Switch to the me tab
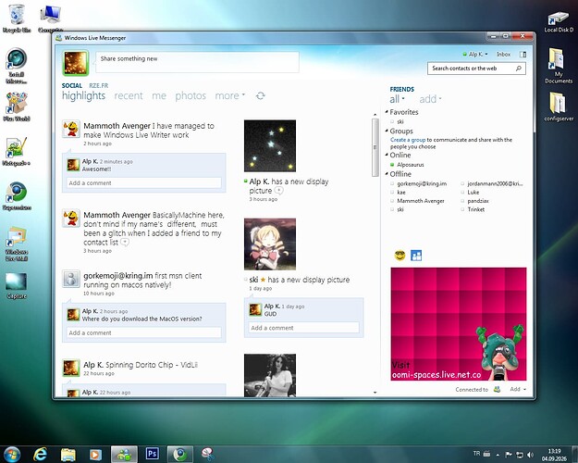The image size is (578, 463). pos(159,95)
